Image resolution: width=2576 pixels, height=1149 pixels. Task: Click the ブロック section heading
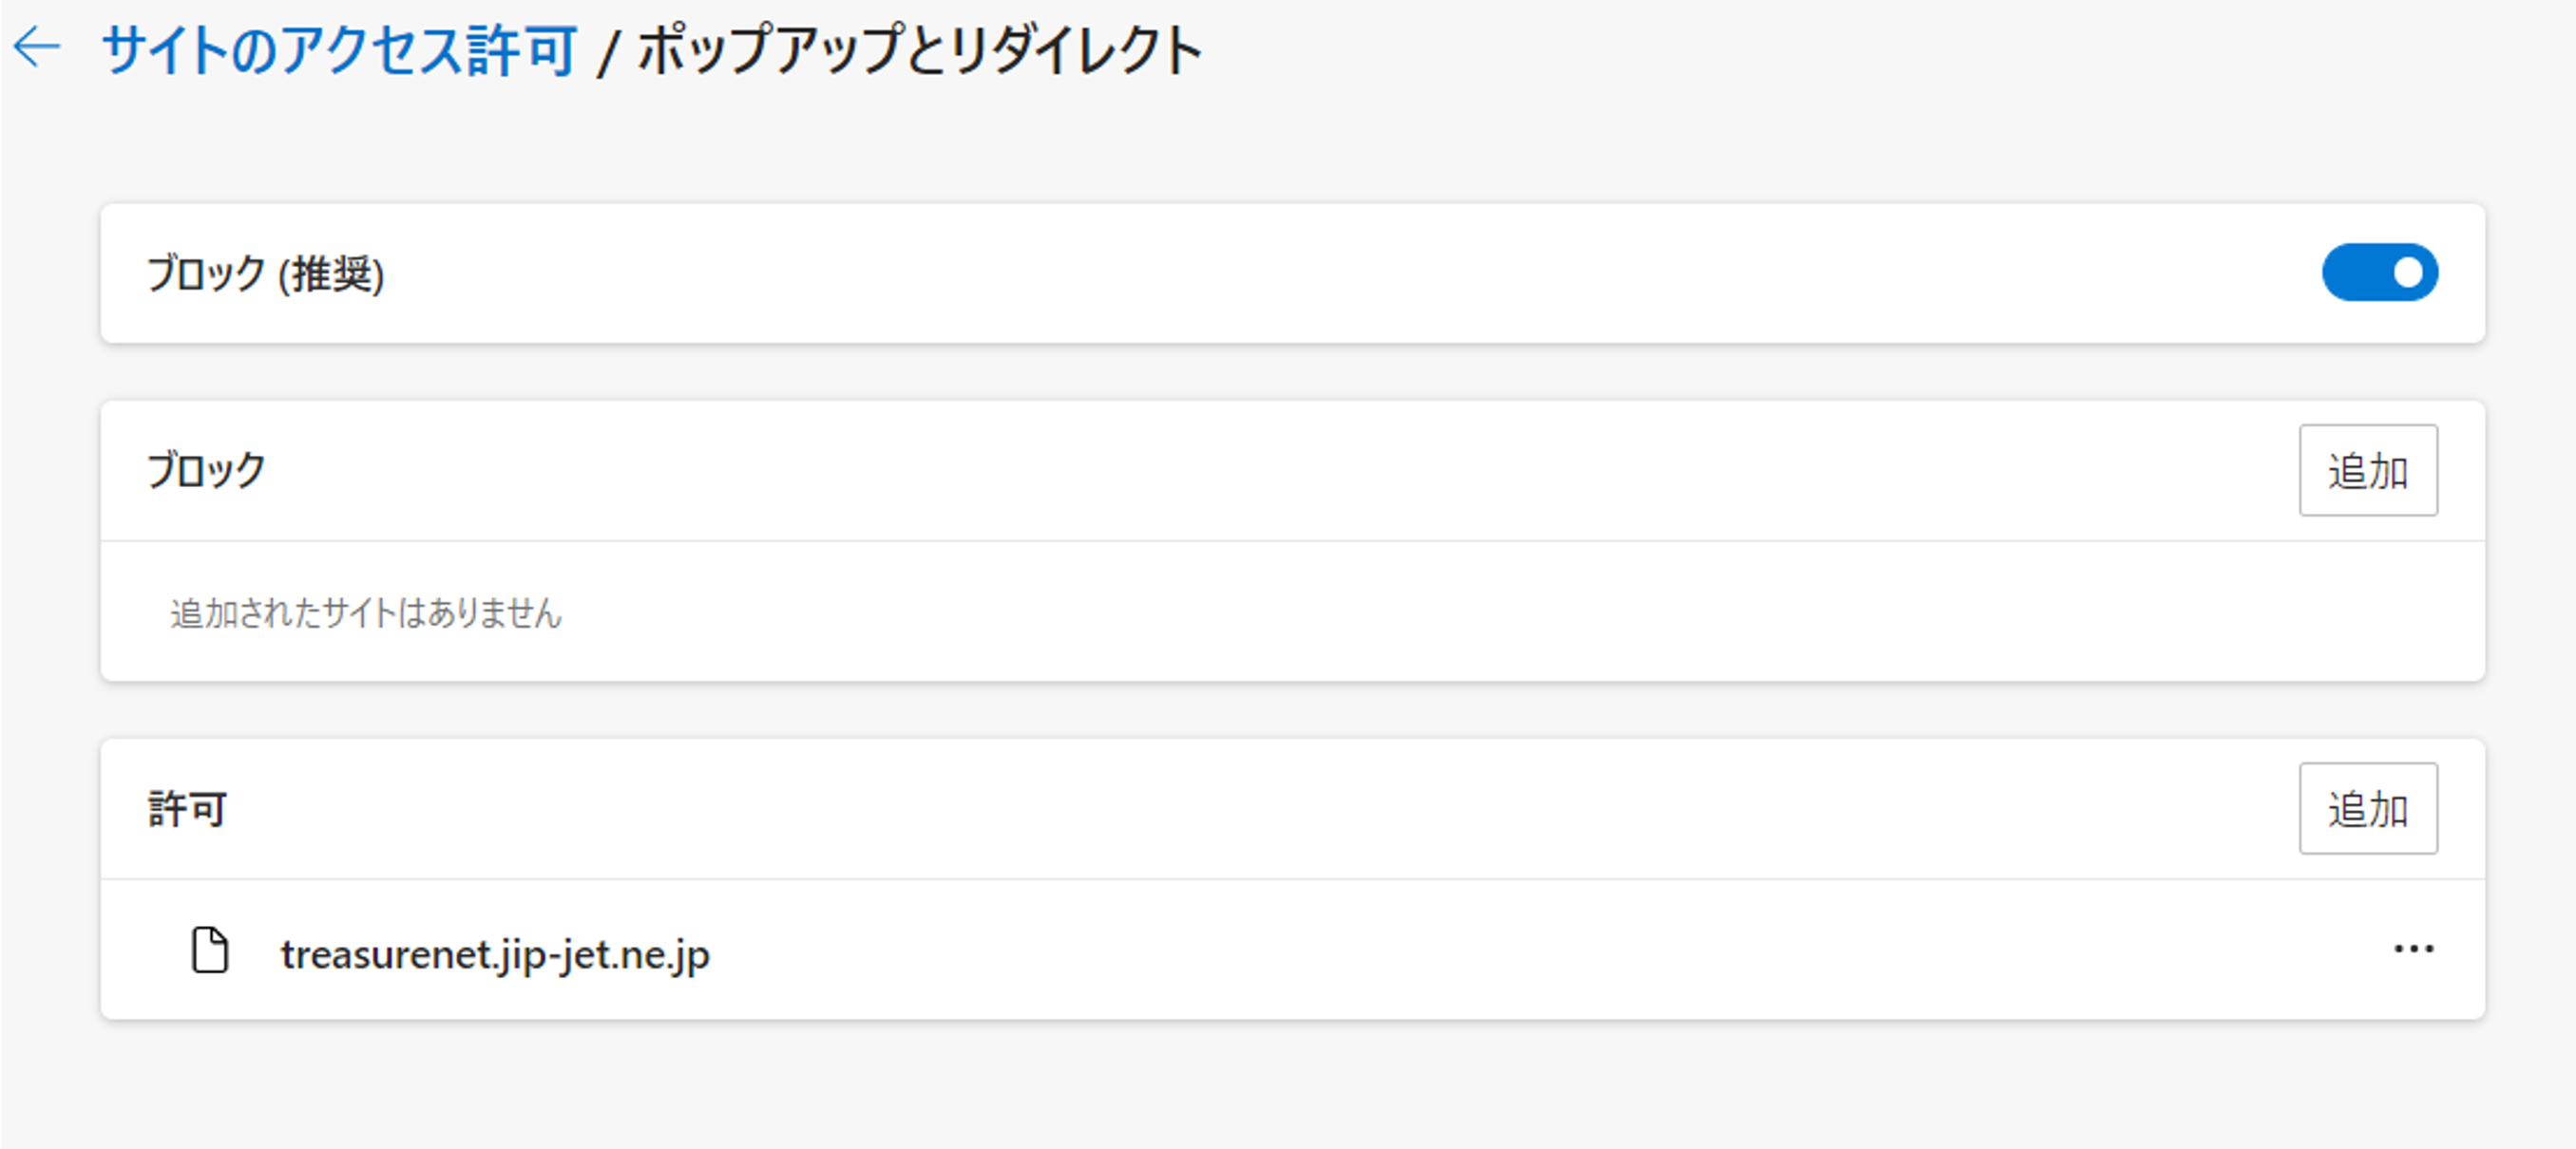(x=206, y=471)
